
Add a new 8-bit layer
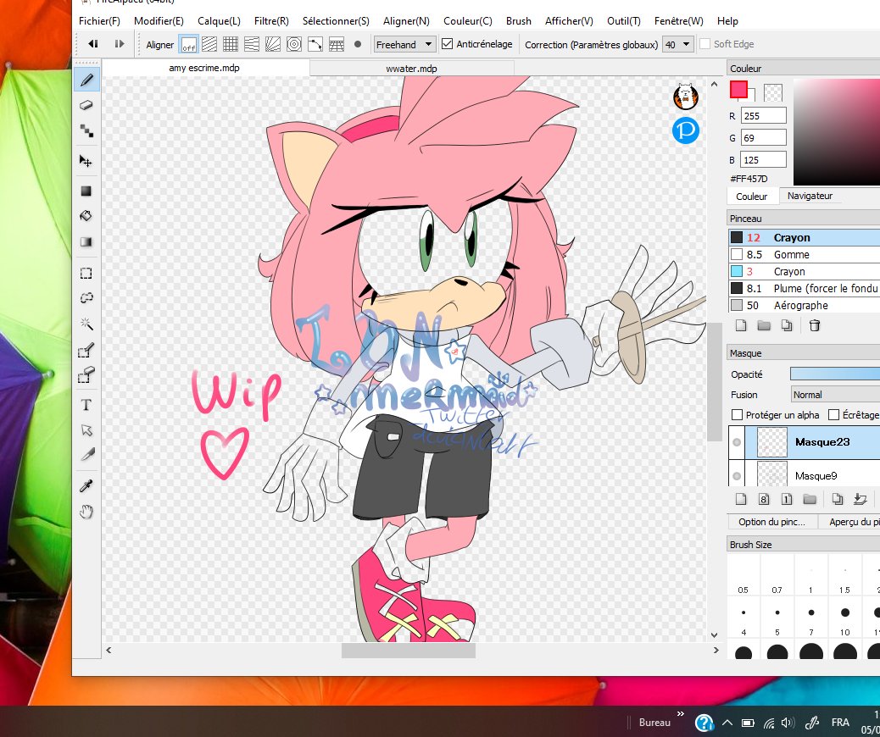763,499
